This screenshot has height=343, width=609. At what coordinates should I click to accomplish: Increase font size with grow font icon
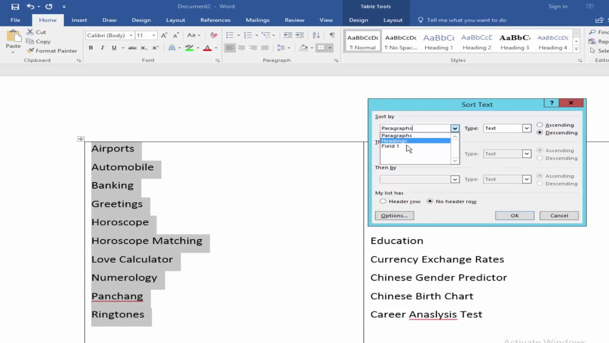click(x=164, y=35)
